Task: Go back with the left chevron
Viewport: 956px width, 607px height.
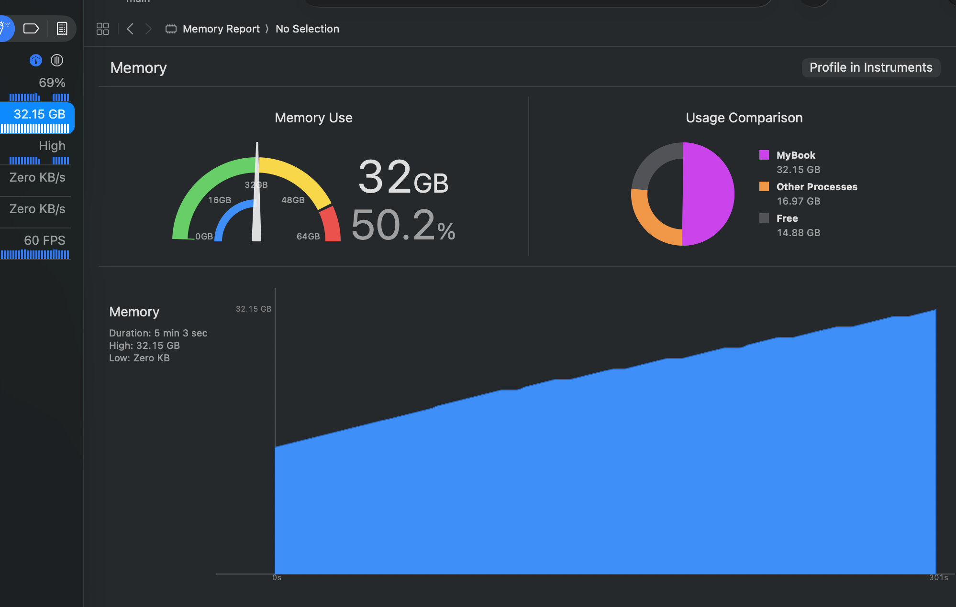Action: [x=130, y=29]
